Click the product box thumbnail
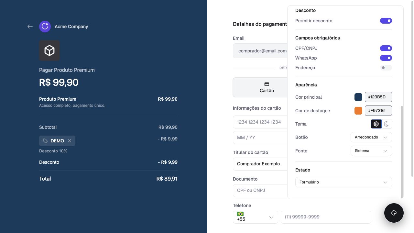Viewport: 414px width, 233px height. pyautogui.click(x=49, y=50)
